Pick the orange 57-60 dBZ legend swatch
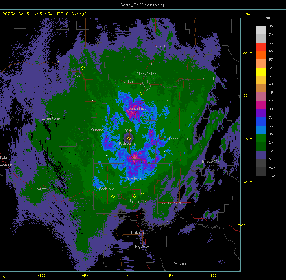Viewport: 286px width, 280px height. pyautogui.click(x=261, y=55)
